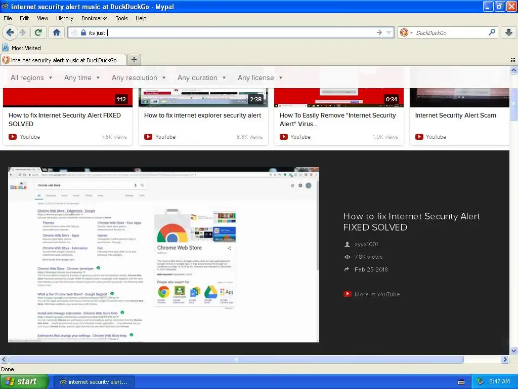The width and height of the screenshot is (518, 389).
Task: Click the system tray icon beside the clock
Action: click(481, 381)
